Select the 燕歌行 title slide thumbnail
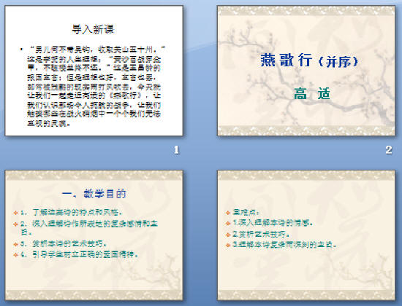Image resolution: width=402 pixels, height=306 pixels. click(x=306, y=71)
